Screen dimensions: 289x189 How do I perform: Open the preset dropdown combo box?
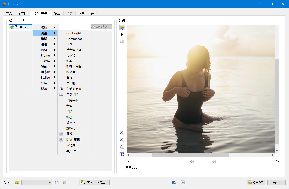coord(37,182)
